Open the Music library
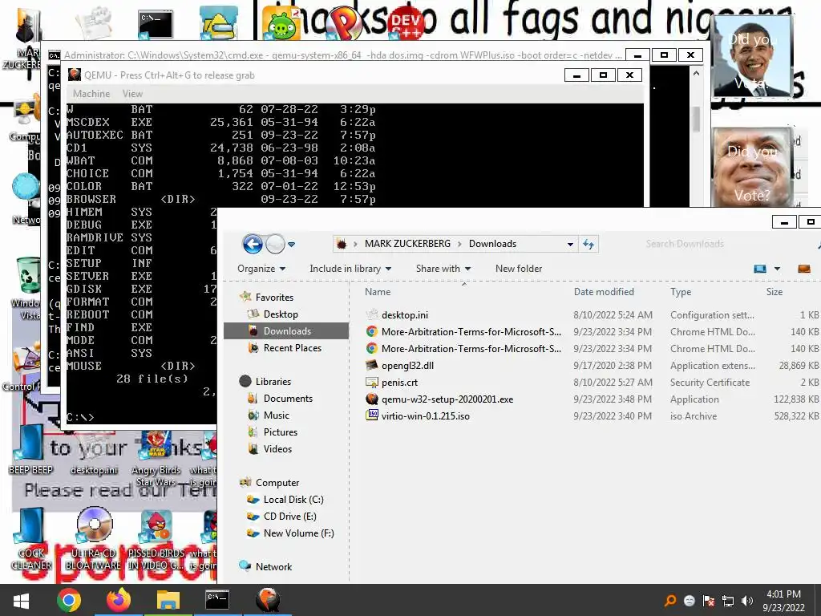This screenshot has width=821, height=616. coord(276,415)
